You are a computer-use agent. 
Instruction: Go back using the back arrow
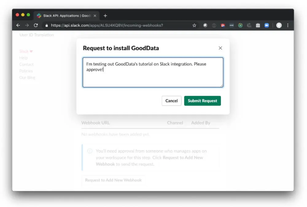[x=18, y=25]
